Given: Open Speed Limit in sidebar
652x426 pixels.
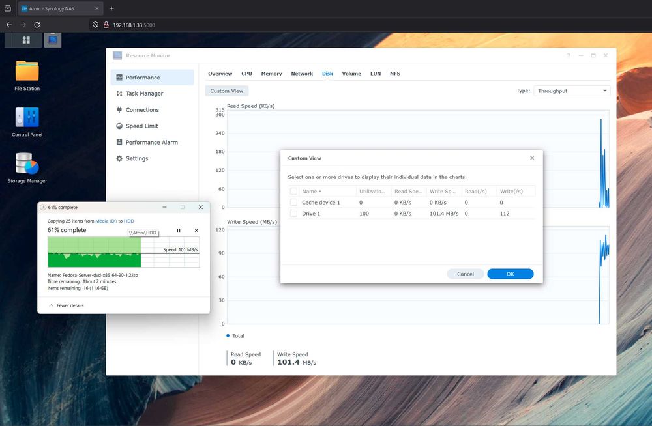Looking at the screenshot, I should [152, 126].
